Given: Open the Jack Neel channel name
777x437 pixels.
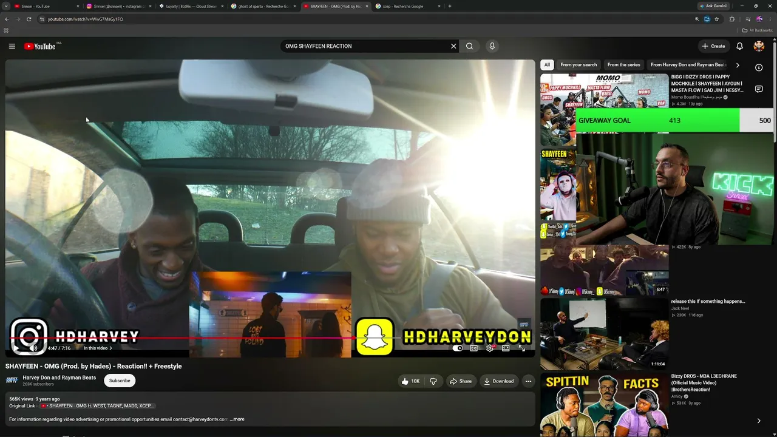Looking at the screenshot, I should pyautogui.click(x=680, y=308).
